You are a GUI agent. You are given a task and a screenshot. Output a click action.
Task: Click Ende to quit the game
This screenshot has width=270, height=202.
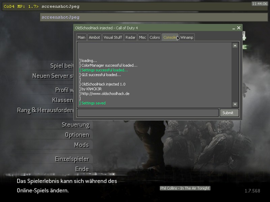(82, 169)
